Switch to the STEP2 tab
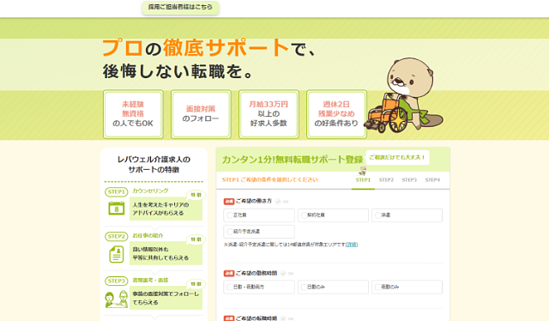The image size is (549, 321). point(386,180)
